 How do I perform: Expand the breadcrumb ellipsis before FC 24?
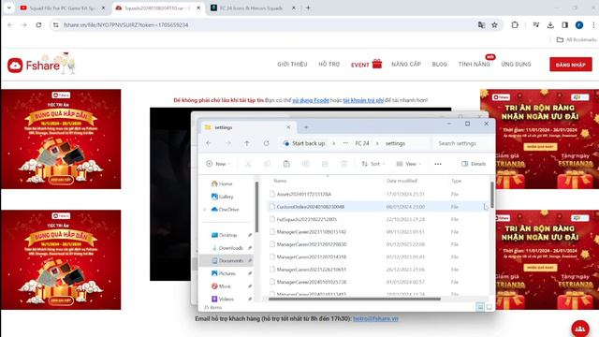tap(345, 143)
